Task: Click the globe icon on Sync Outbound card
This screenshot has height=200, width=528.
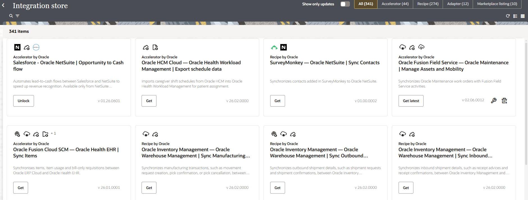Action: [274, 134]
